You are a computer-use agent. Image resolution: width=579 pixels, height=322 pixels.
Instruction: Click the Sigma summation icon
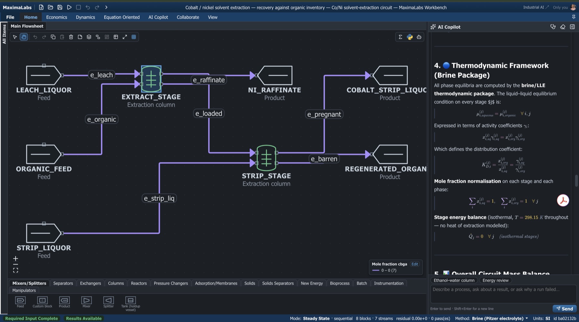tap(400, 37)
